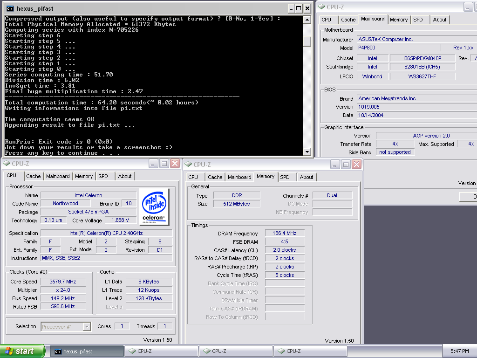Screen dimensions: 477x358
Task: Close the hexus_pifast console window
Action: click(x=307, y=8)
